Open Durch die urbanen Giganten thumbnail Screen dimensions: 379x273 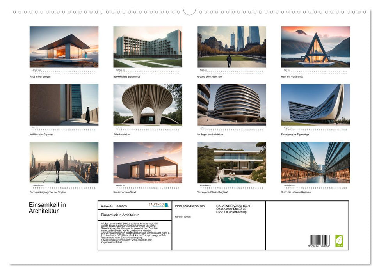[315, 163]
